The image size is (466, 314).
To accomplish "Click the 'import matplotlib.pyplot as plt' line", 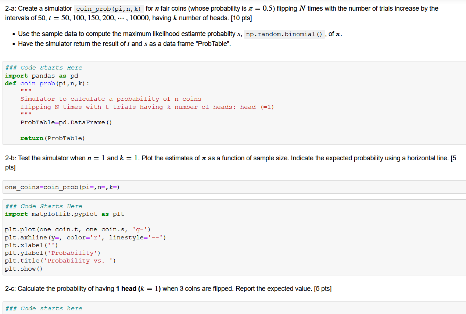I will pos(65,214).
